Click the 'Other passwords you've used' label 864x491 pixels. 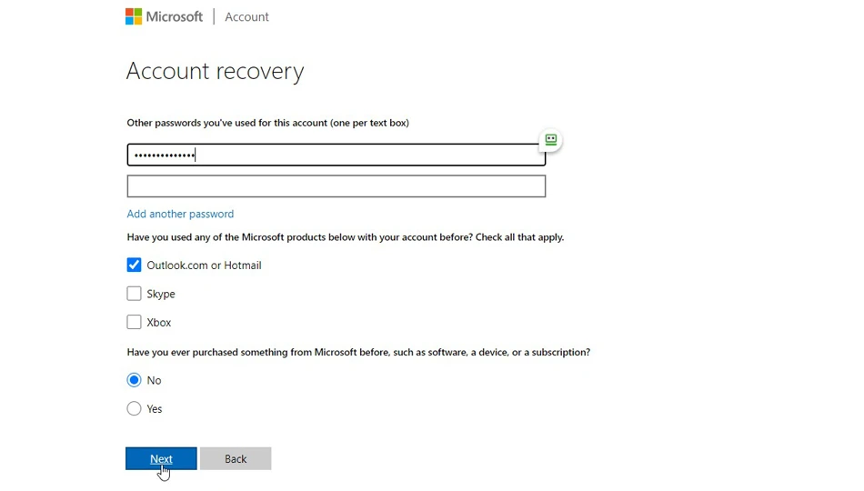point(267,123)
